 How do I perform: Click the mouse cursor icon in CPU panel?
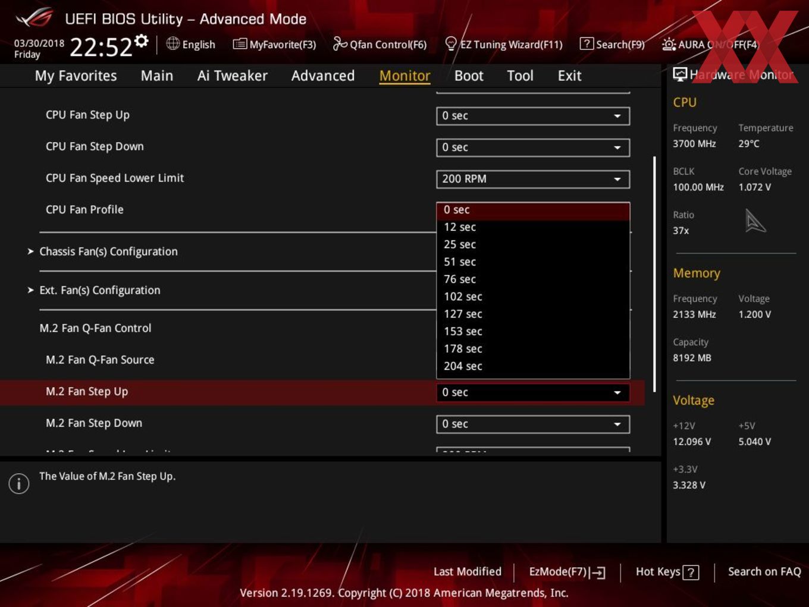[x=755, y=221]
